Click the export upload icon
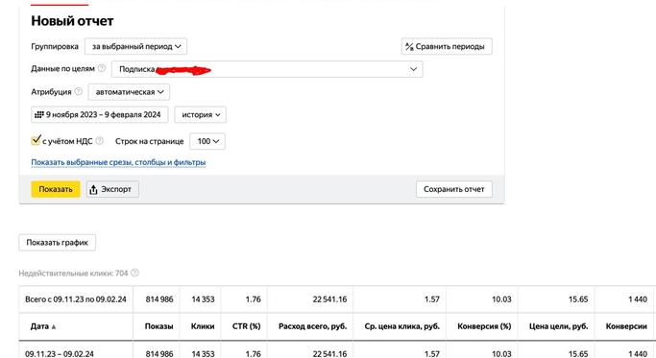Image resolution: width=656 pixels, height=358 pixels. 93,189
